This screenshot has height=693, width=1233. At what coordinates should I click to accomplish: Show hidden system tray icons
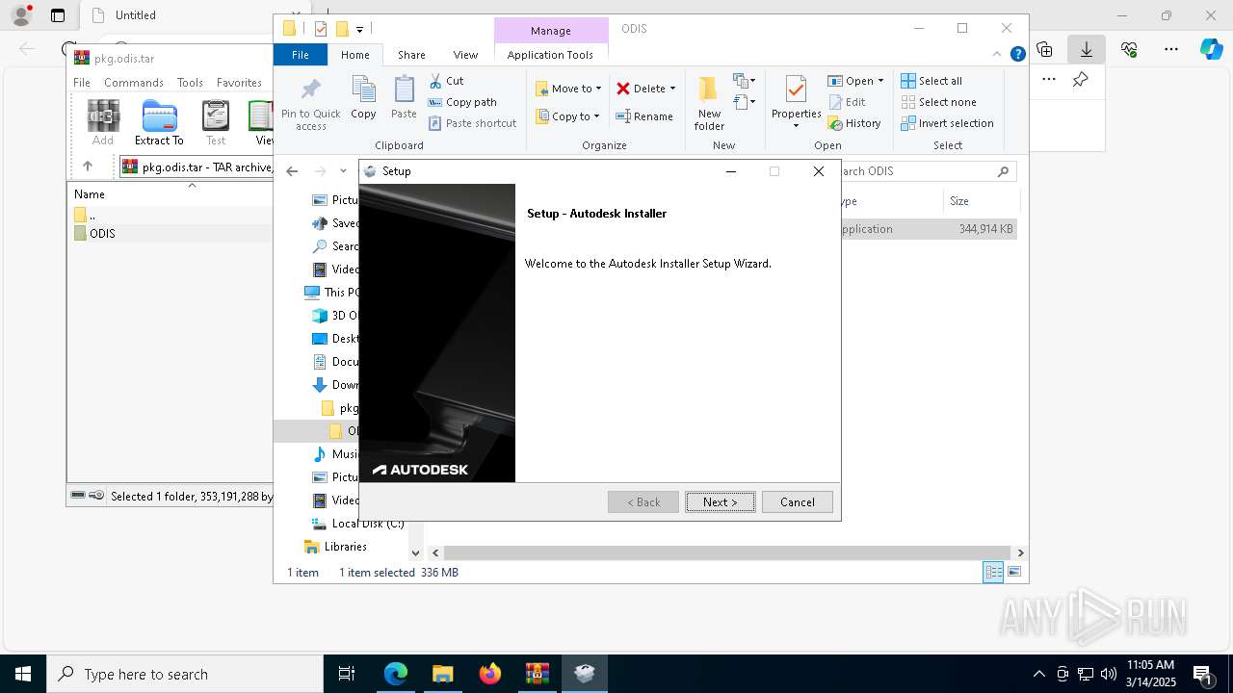point(1038,674)
